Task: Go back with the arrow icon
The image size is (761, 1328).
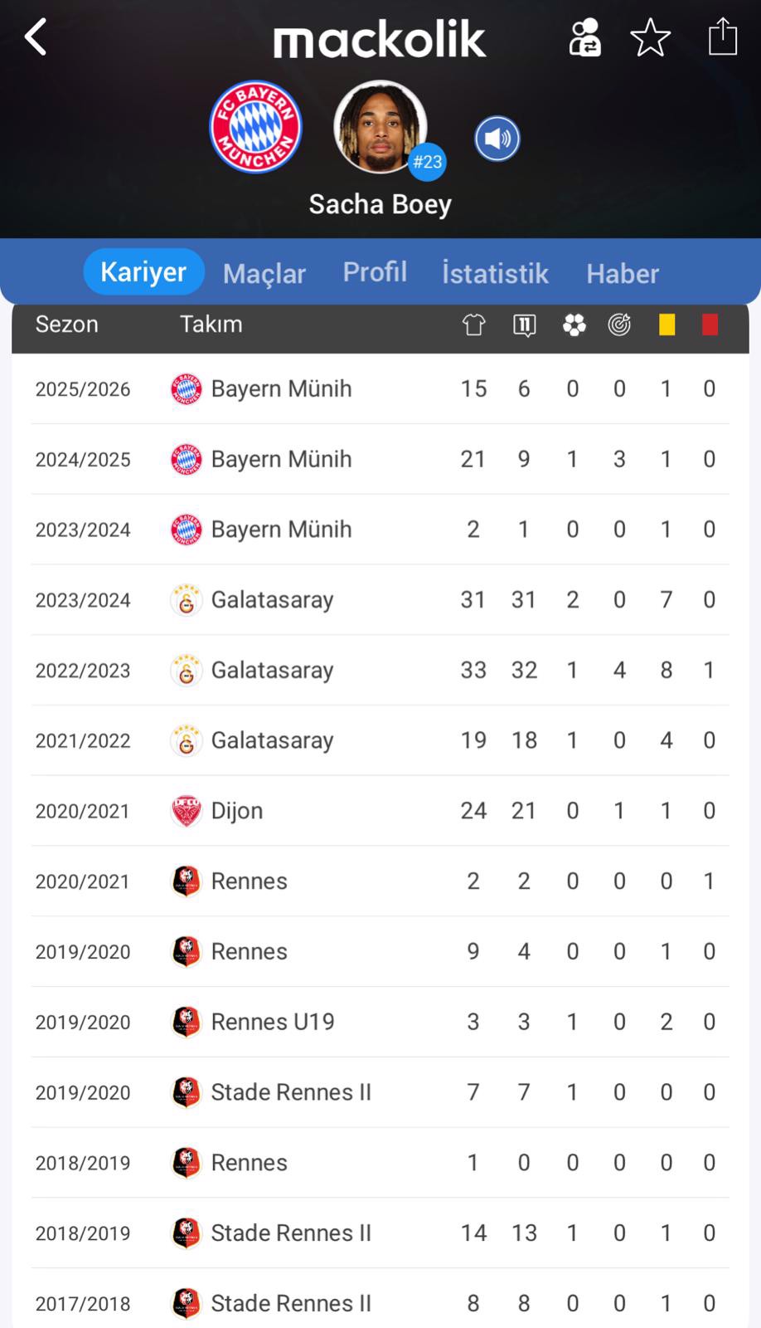Action: click(x=36, y=37)
